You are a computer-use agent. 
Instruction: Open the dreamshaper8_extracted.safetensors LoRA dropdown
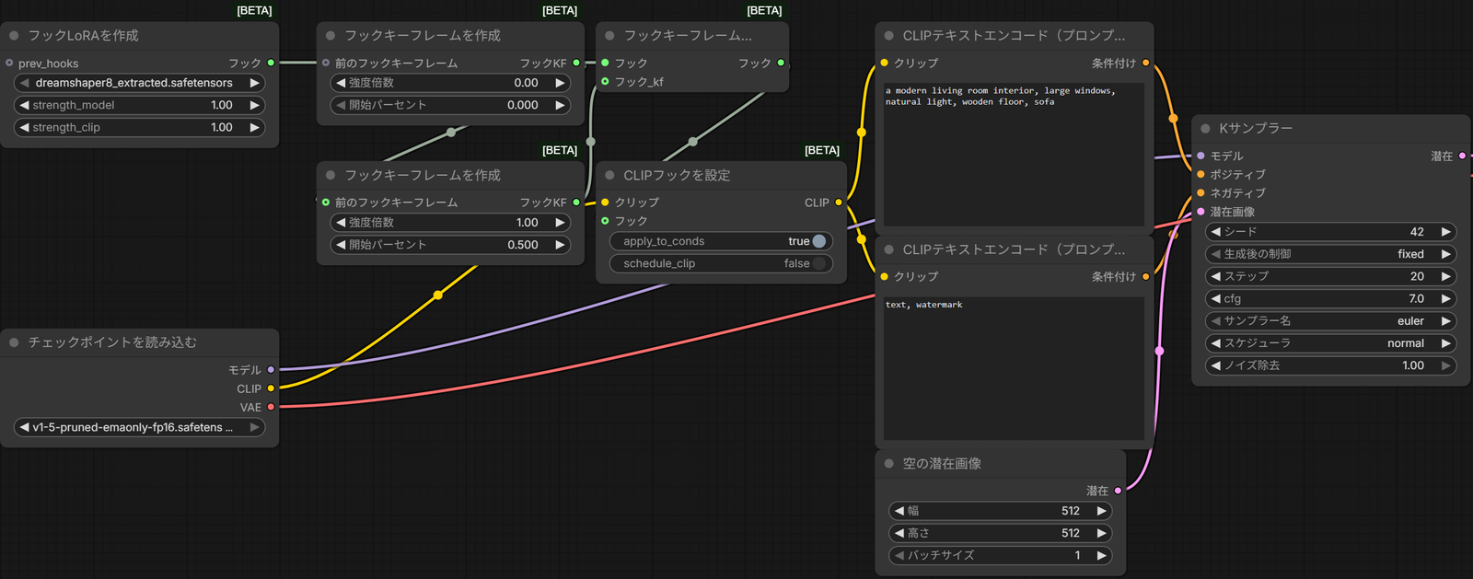point(140,83)
